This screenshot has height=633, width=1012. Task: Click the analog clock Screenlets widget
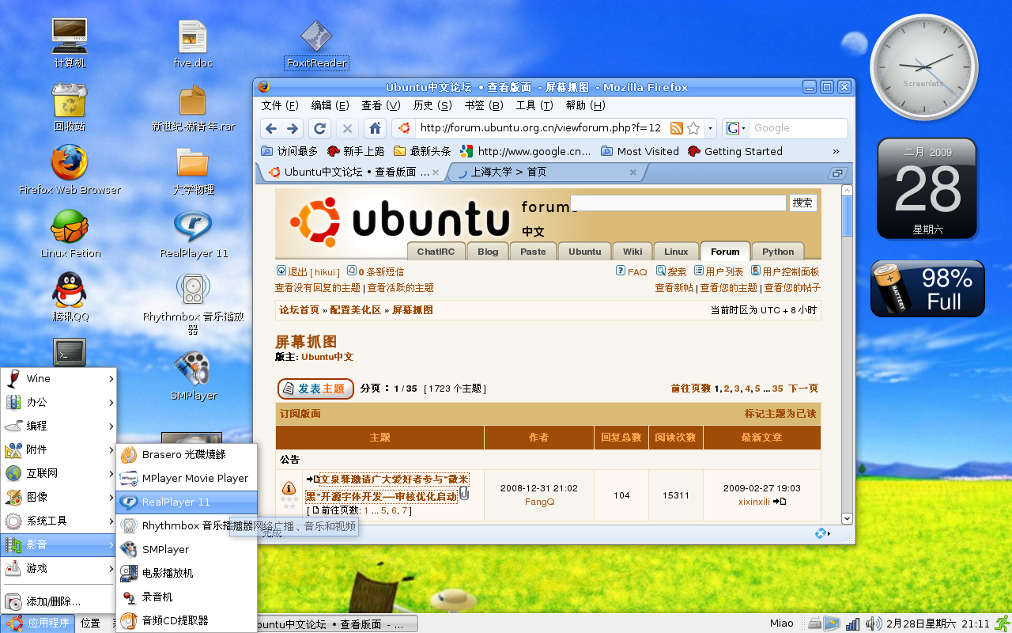[924, 68]
